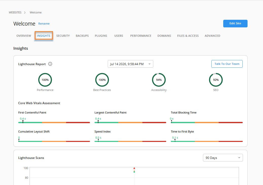This screenshot has width=263, height=185.
Task: Open the FILES & ACCESS tab
Action: tap(188, 36)
